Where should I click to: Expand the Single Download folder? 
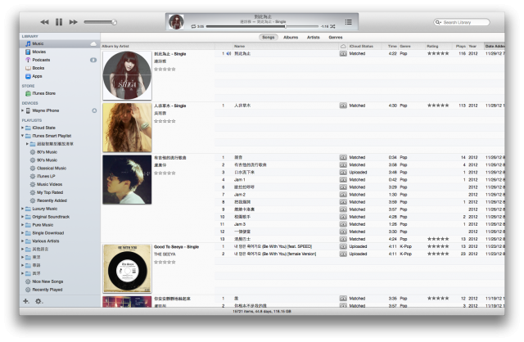[x=23, y=233]
